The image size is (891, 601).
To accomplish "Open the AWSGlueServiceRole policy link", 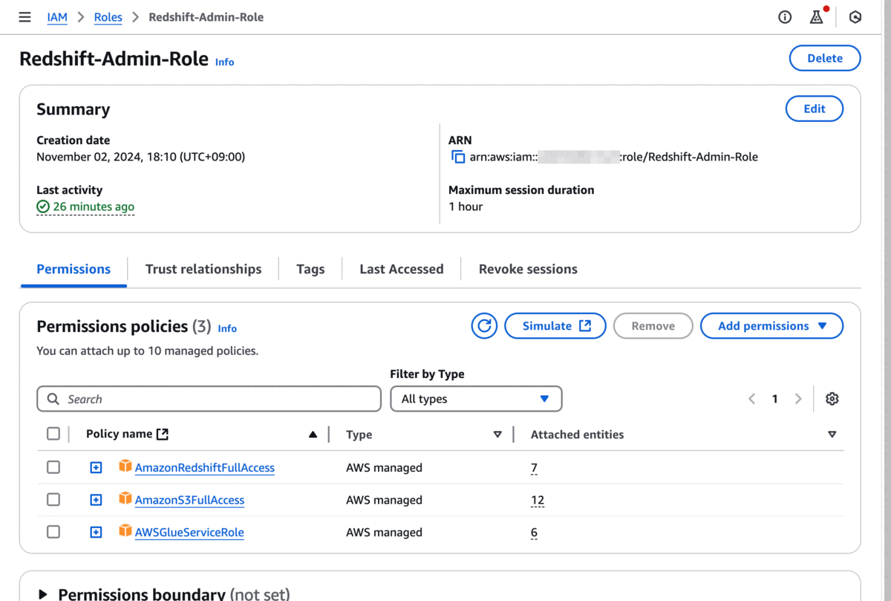I will [189, 532].
